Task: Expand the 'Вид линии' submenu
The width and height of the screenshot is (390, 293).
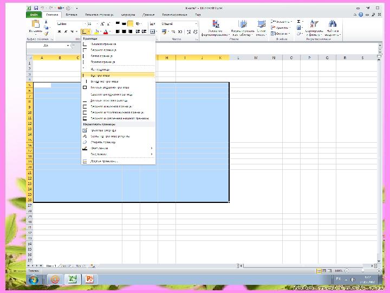Action: pyautogui.click(x=118, y=154)
